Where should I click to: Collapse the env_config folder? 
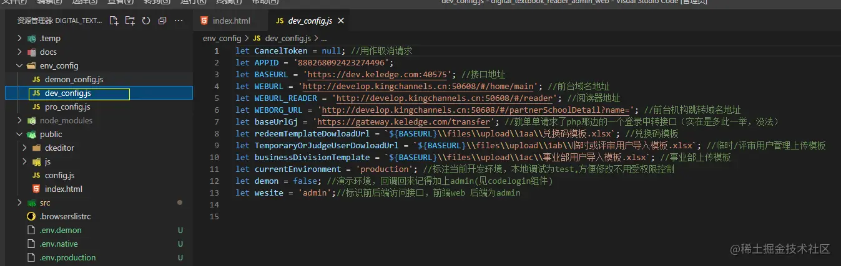coord(20,65)
